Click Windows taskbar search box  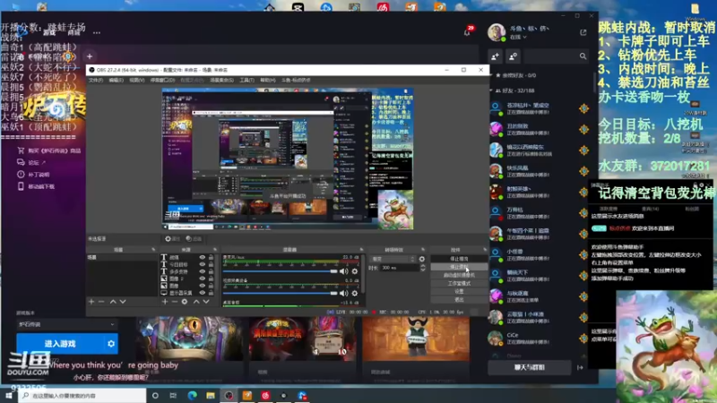click(x=82, y=395)
